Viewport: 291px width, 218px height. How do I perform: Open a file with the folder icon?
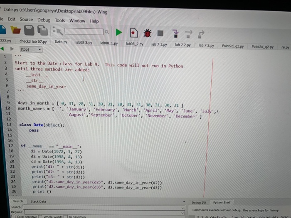[x=16, y=30]
